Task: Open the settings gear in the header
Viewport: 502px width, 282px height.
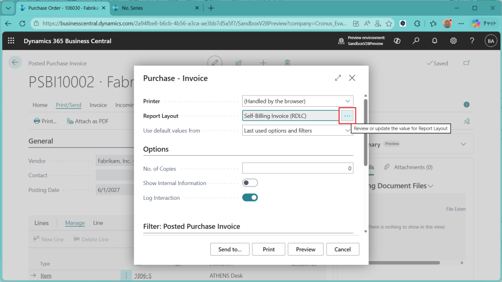Action: (x=453, y=41)
